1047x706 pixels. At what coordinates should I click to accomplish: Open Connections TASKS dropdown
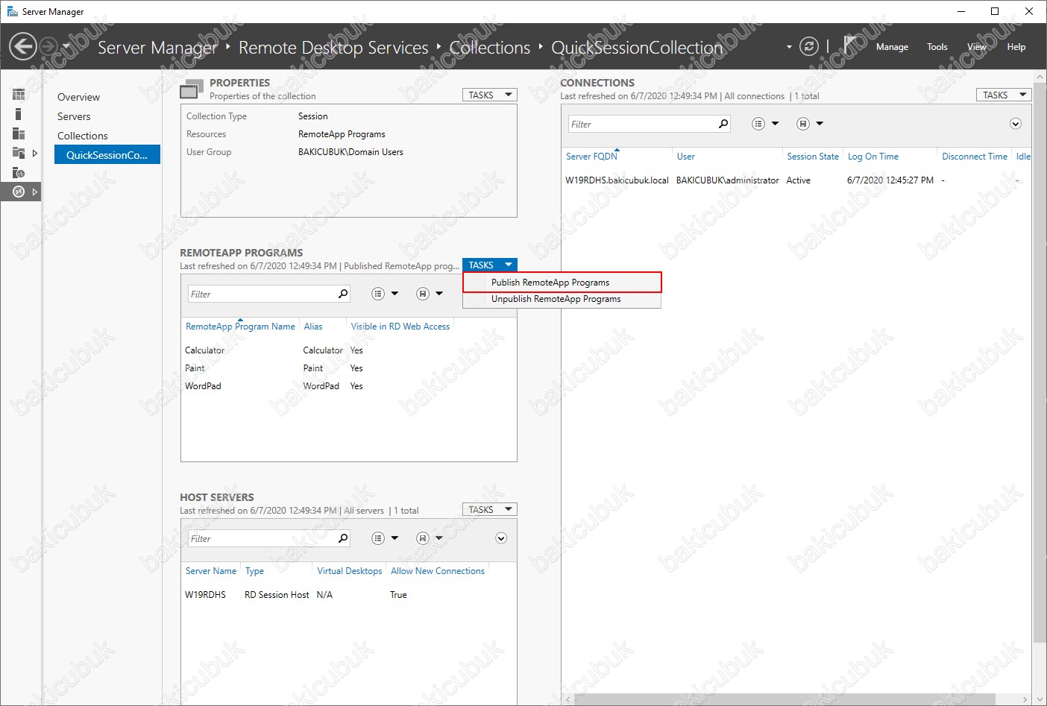[1004, 95]
